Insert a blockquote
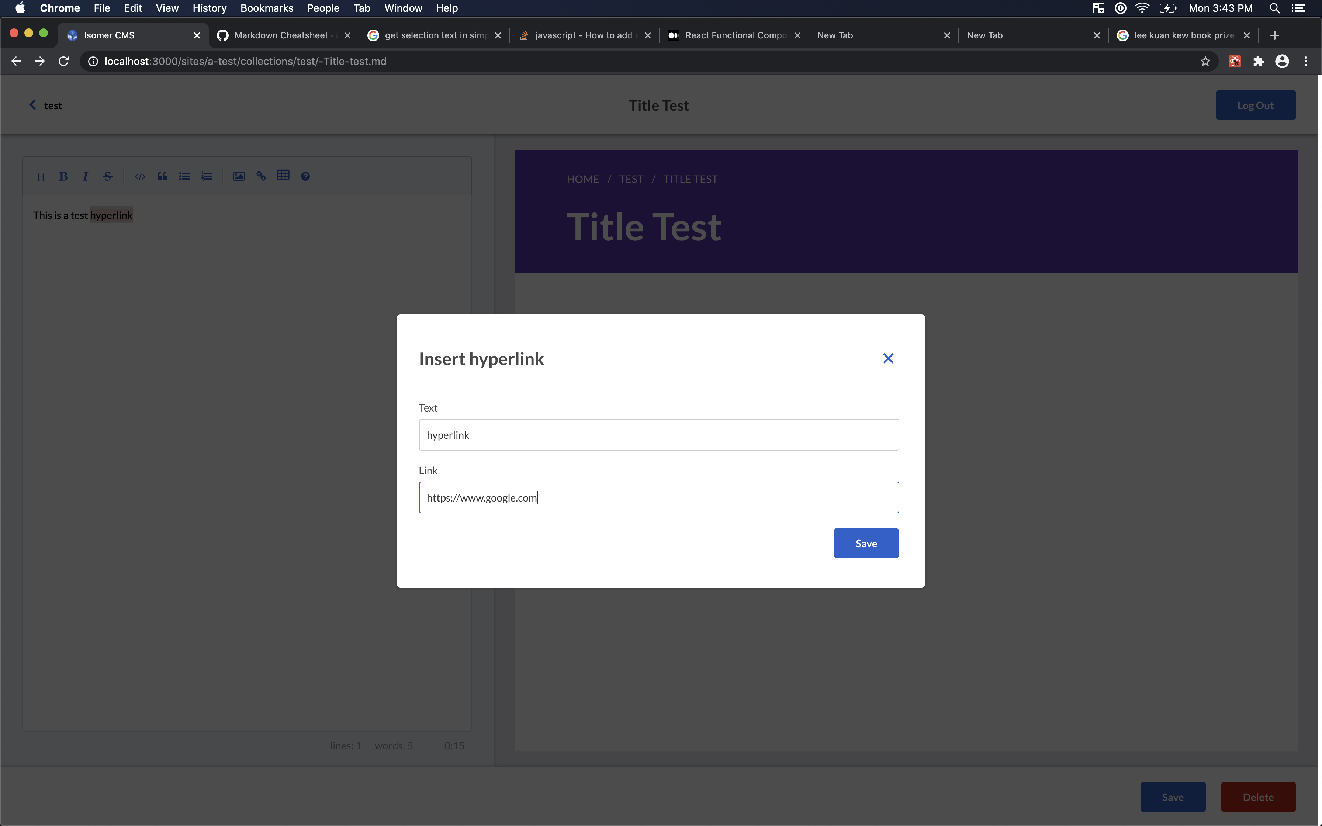The height and width of the screenshot is (826, 1322). (x=162, y=176)
